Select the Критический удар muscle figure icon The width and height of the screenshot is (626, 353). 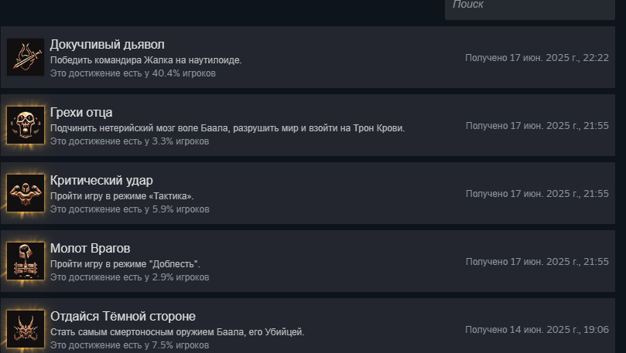(x=26, y=193)
